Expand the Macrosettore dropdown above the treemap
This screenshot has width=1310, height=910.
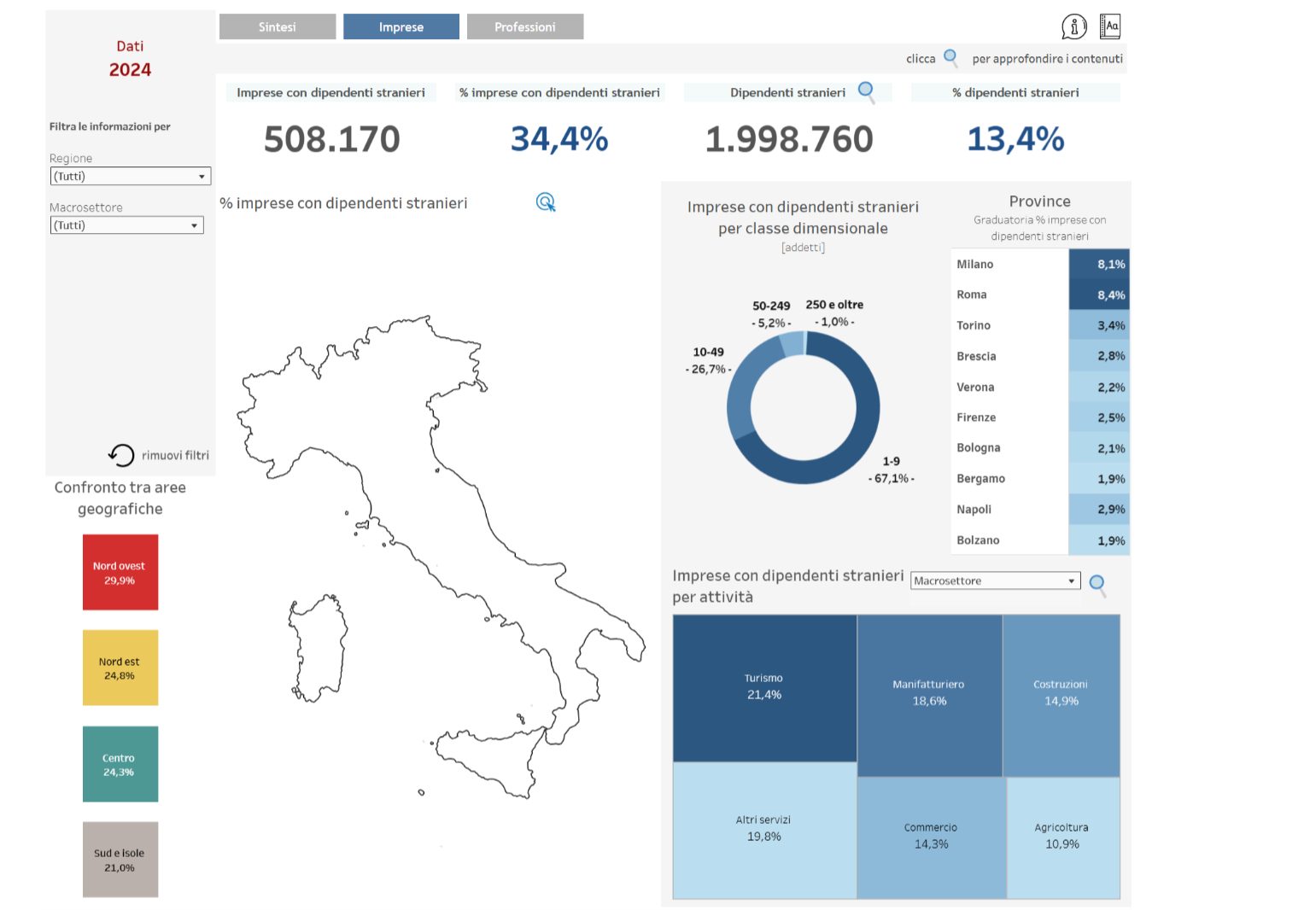(x=995, y=581)
